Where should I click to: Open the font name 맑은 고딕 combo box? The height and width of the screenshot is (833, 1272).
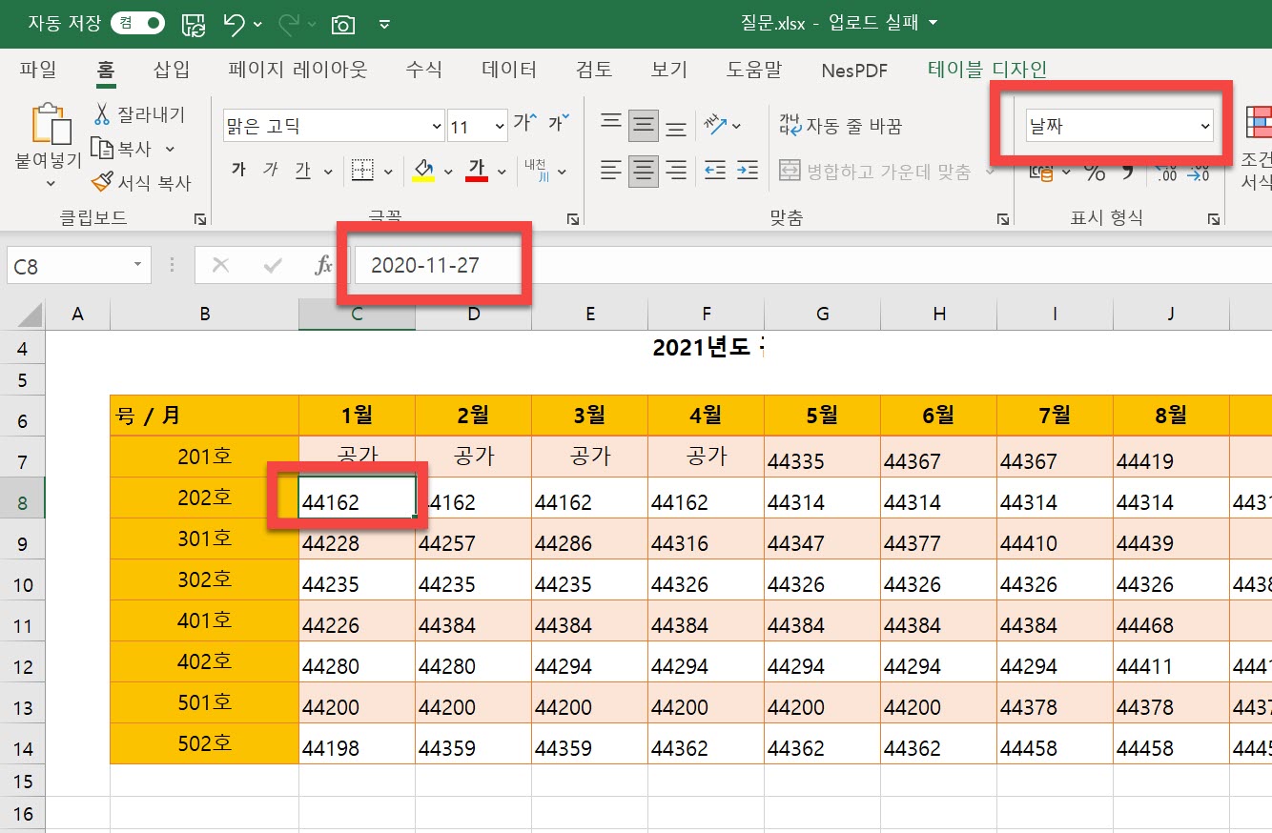(334, 126)
